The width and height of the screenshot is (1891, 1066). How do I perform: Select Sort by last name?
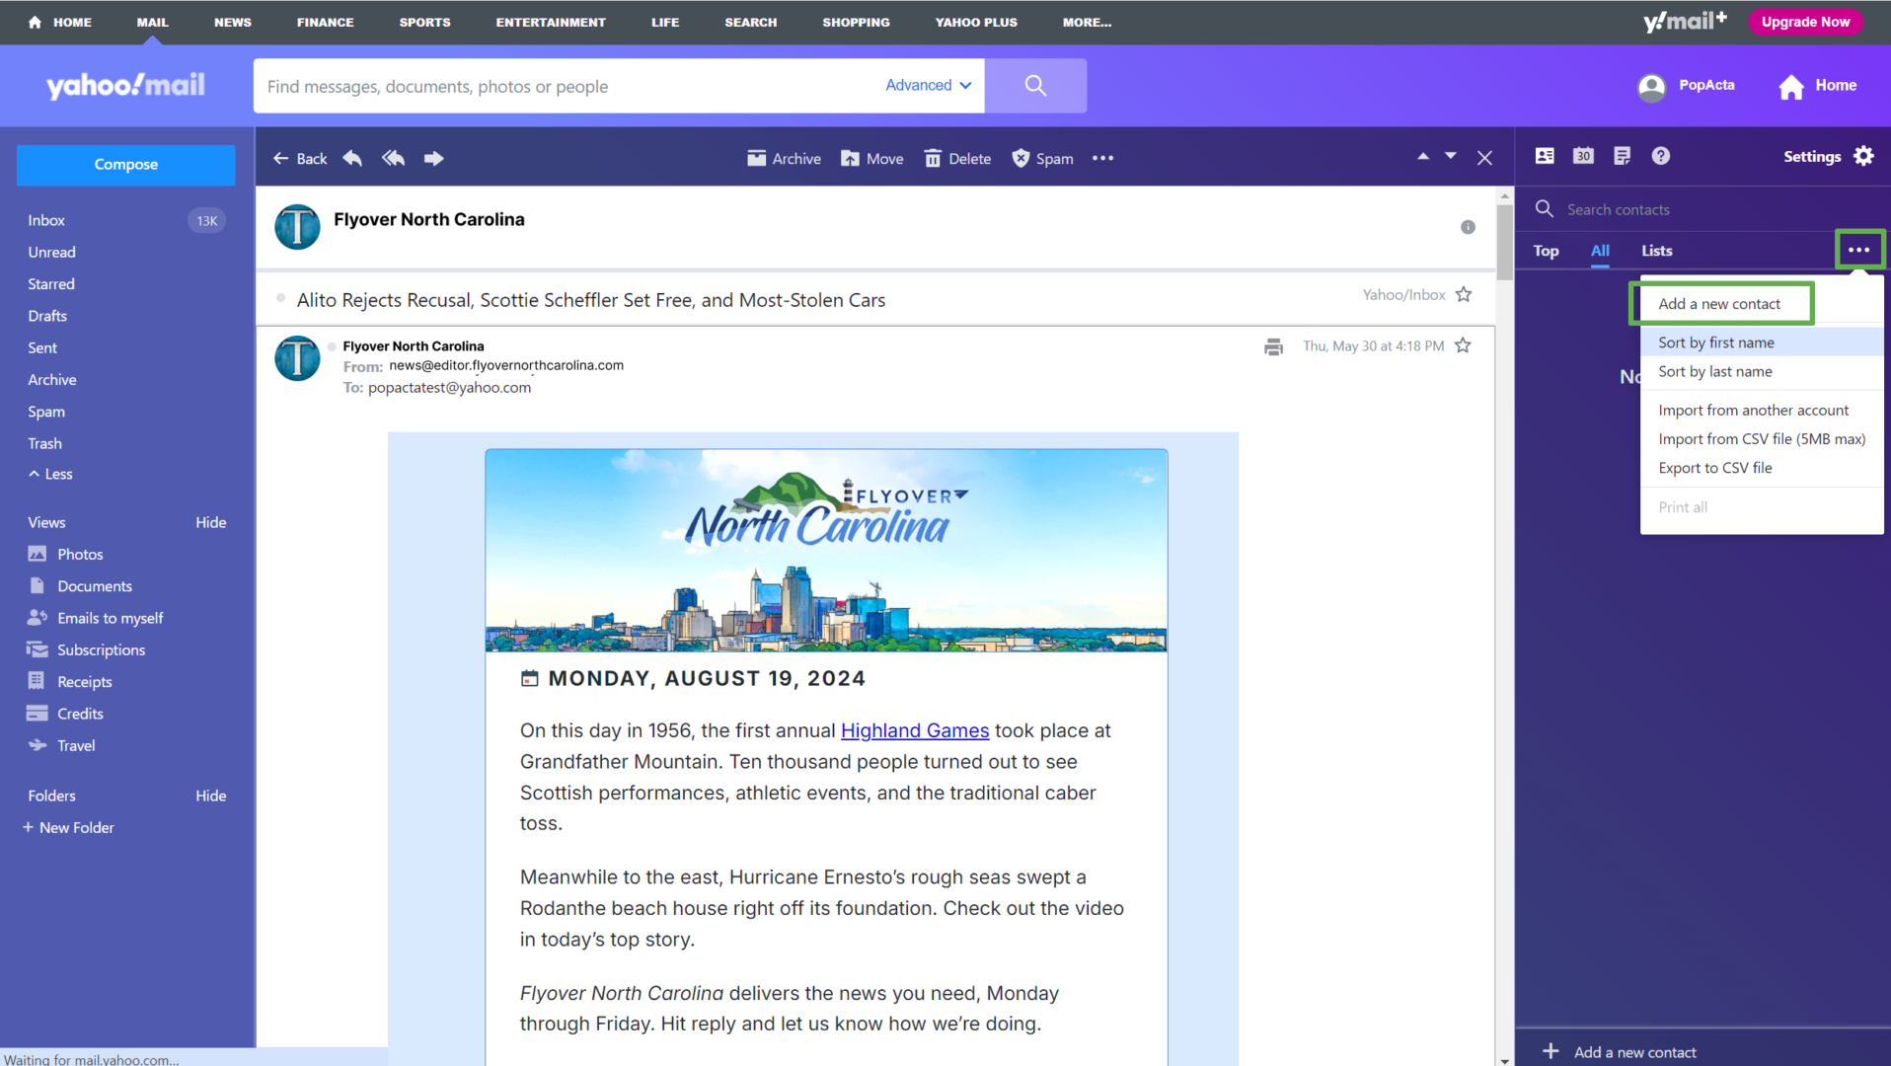click(x=1762, y=371)
